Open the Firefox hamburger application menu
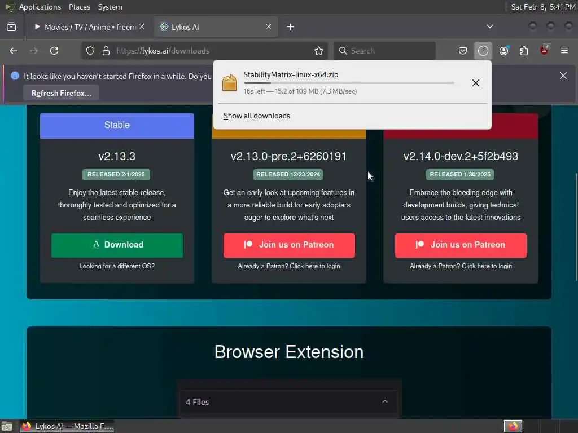Image resolution: width=578 pixels, height=433 pixels. point(564,51)
